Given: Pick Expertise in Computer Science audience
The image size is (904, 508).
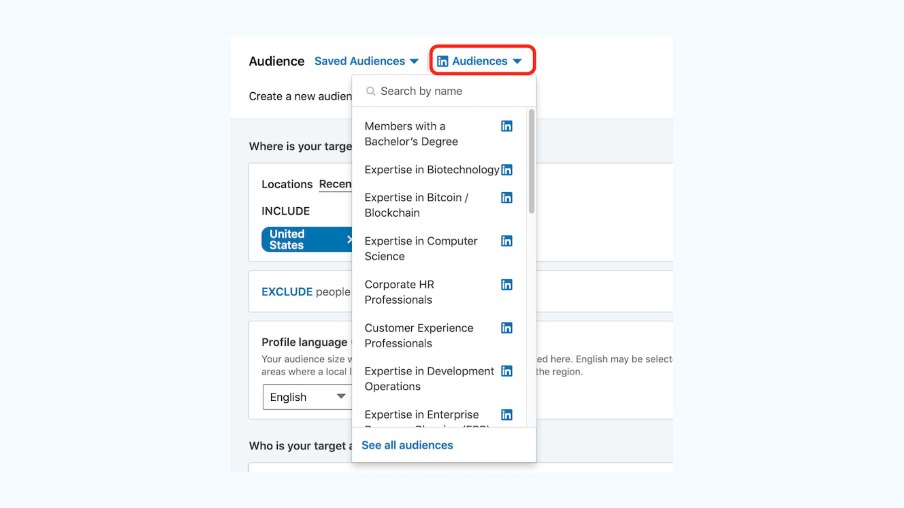Looking at the screenshot, I should (421, 248).
